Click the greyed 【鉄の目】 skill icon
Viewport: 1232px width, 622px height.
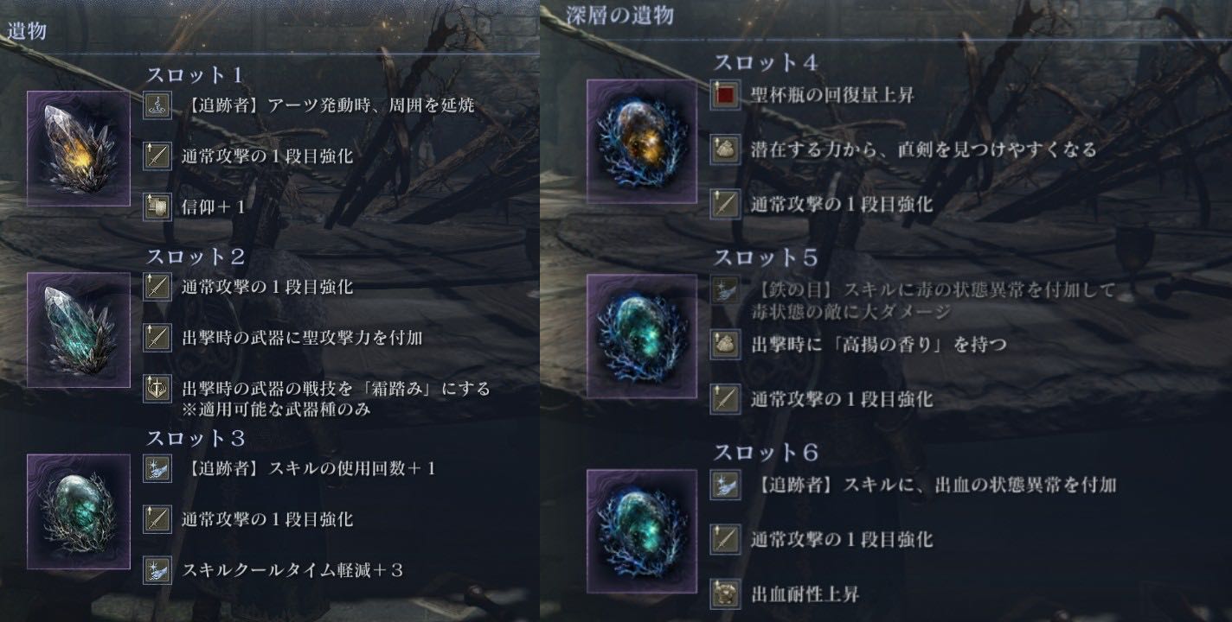click(724, 290)
